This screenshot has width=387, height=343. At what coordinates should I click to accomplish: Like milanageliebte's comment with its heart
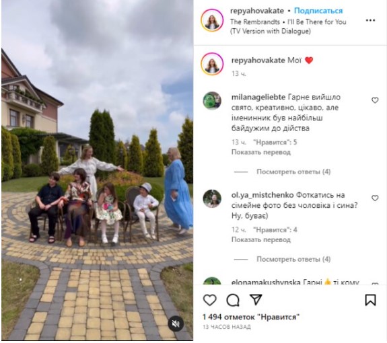375,100
